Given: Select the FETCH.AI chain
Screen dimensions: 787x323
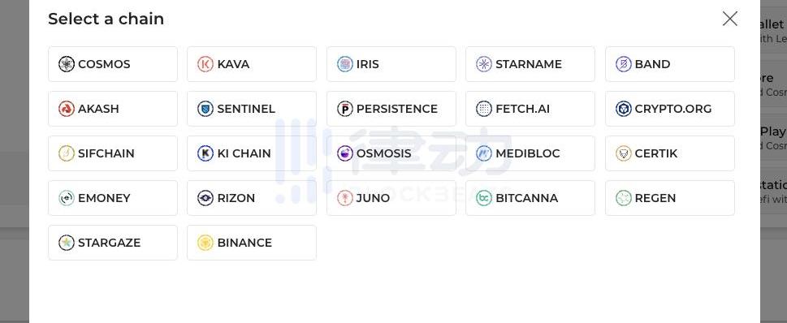Looking at the screenshot, I should (x=530, y=109).
